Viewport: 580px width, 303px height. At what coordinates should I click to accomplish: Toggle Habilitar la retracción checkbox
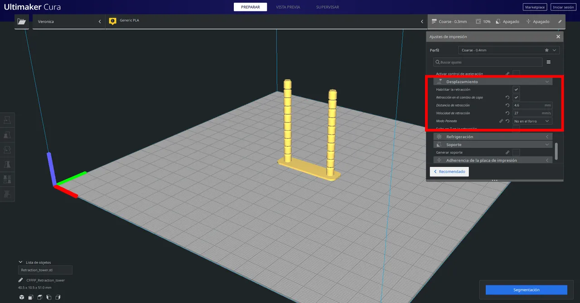[516, 90]
